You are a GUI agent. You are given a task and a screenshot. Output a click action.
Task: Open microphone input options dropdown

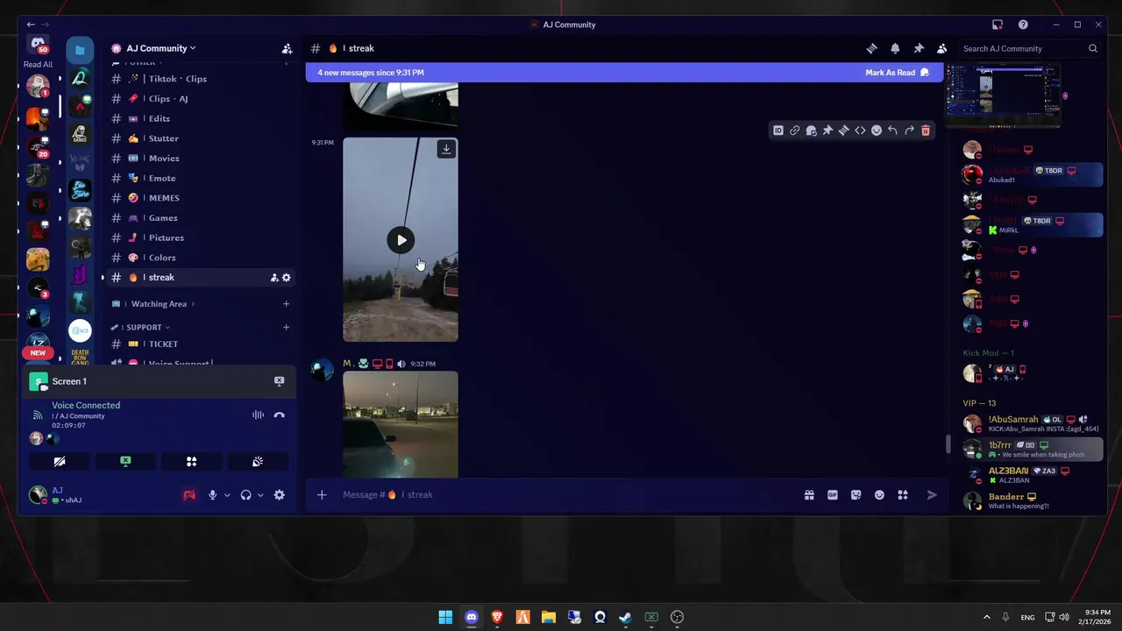point(227,495)
